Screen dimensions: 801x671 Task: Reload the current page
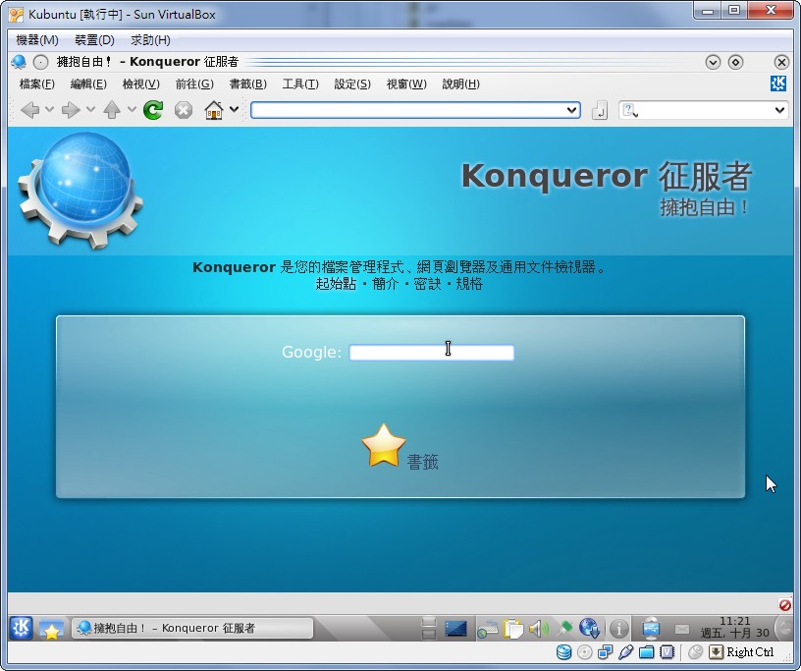tap(153, 110)
